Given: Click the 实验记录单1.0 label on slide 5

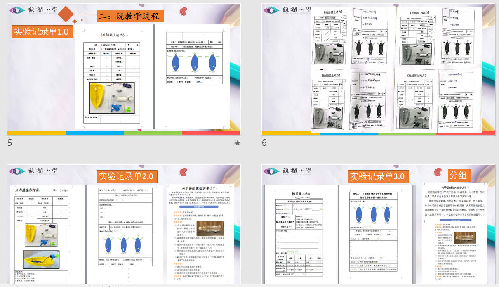Looking at the screenshot, I should [x=42, y=31].
